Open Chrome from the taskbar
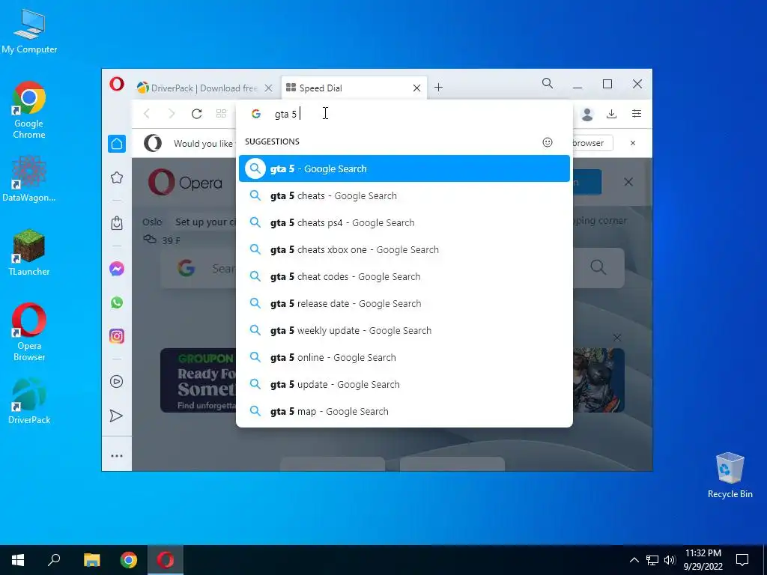The height and width of the screenshot is (575, 767). 129,560
